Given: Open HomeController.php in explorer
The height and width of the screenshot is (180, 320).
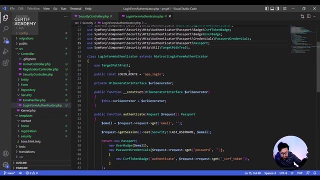Looking at the screenshot, I should 36,64.
